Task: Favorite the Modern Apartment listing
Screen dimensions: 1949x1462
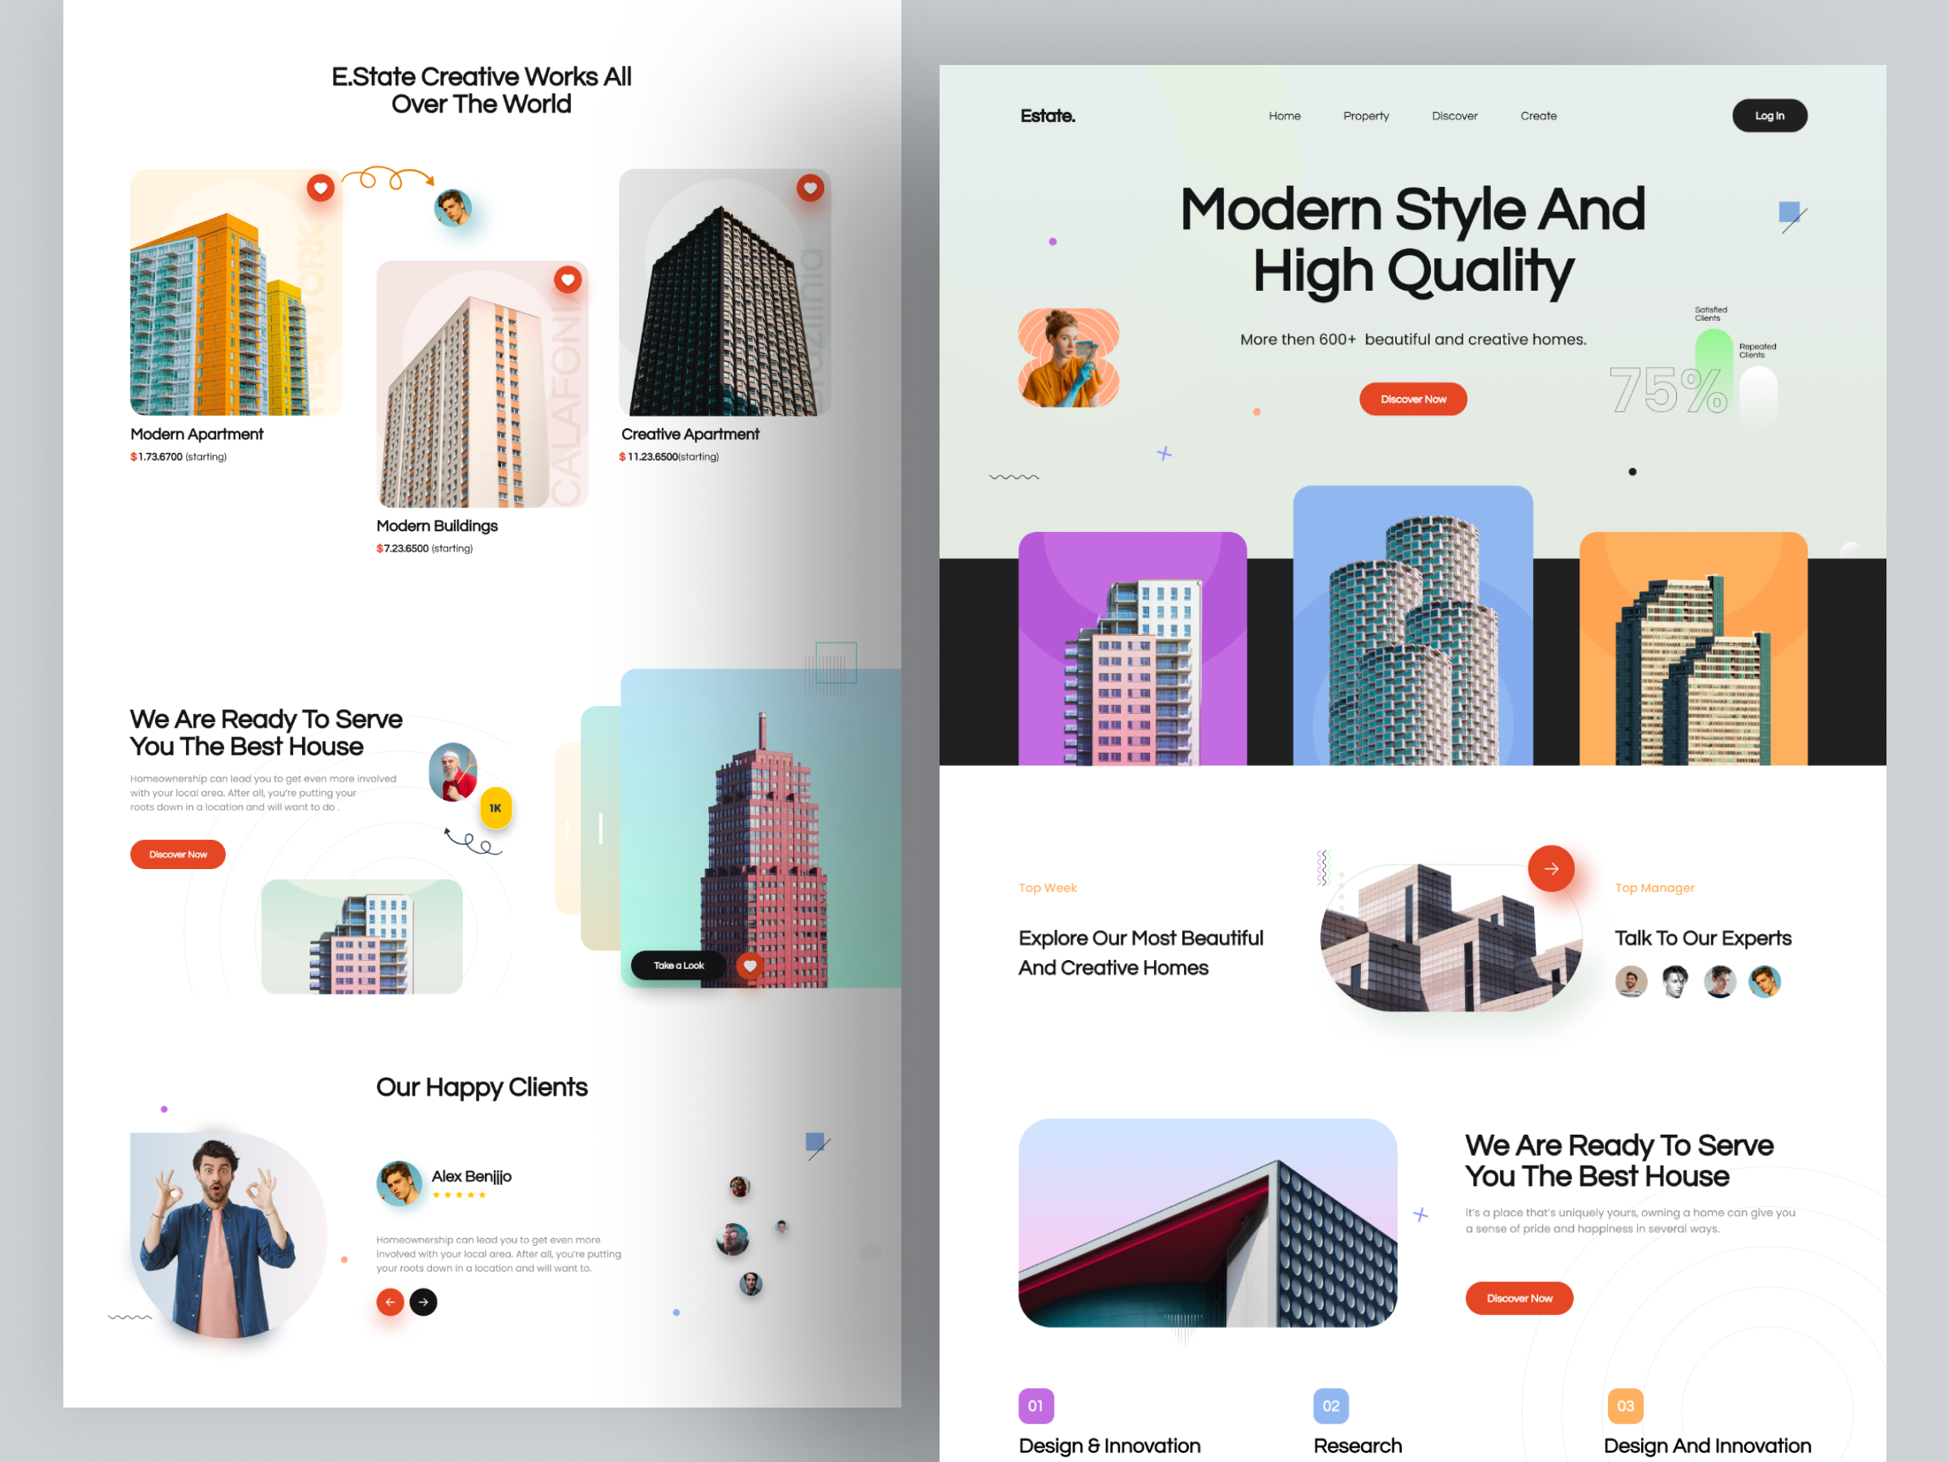Action: pos(320,188)
